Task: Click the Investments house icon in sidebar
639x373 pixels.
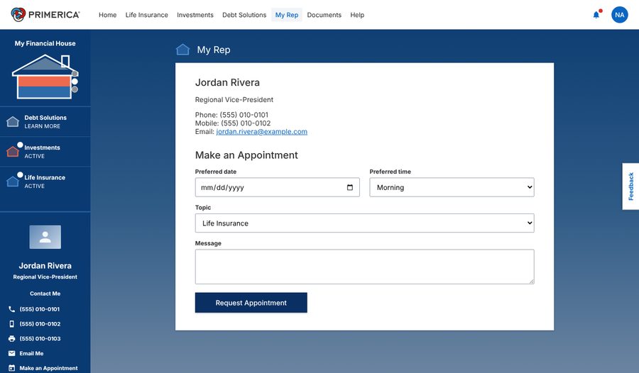Action: tap(13, 152)
